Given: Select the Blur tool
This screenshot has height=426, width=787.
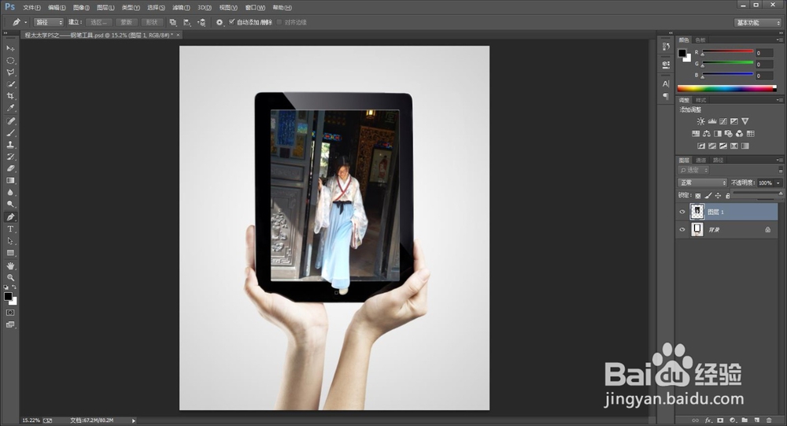Looking at the screenshot, I should point(10,192).
